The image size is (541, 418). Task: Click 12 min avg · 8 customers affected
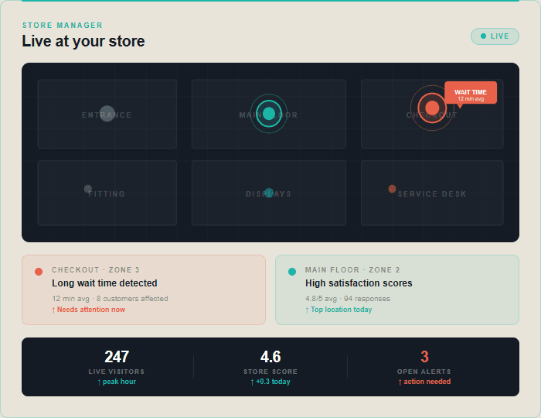click(110, 299)
